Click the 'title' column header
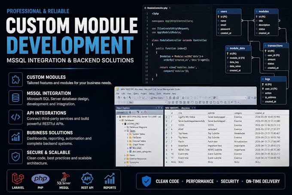This screenshot has height=195, width=292. [192, 113]
